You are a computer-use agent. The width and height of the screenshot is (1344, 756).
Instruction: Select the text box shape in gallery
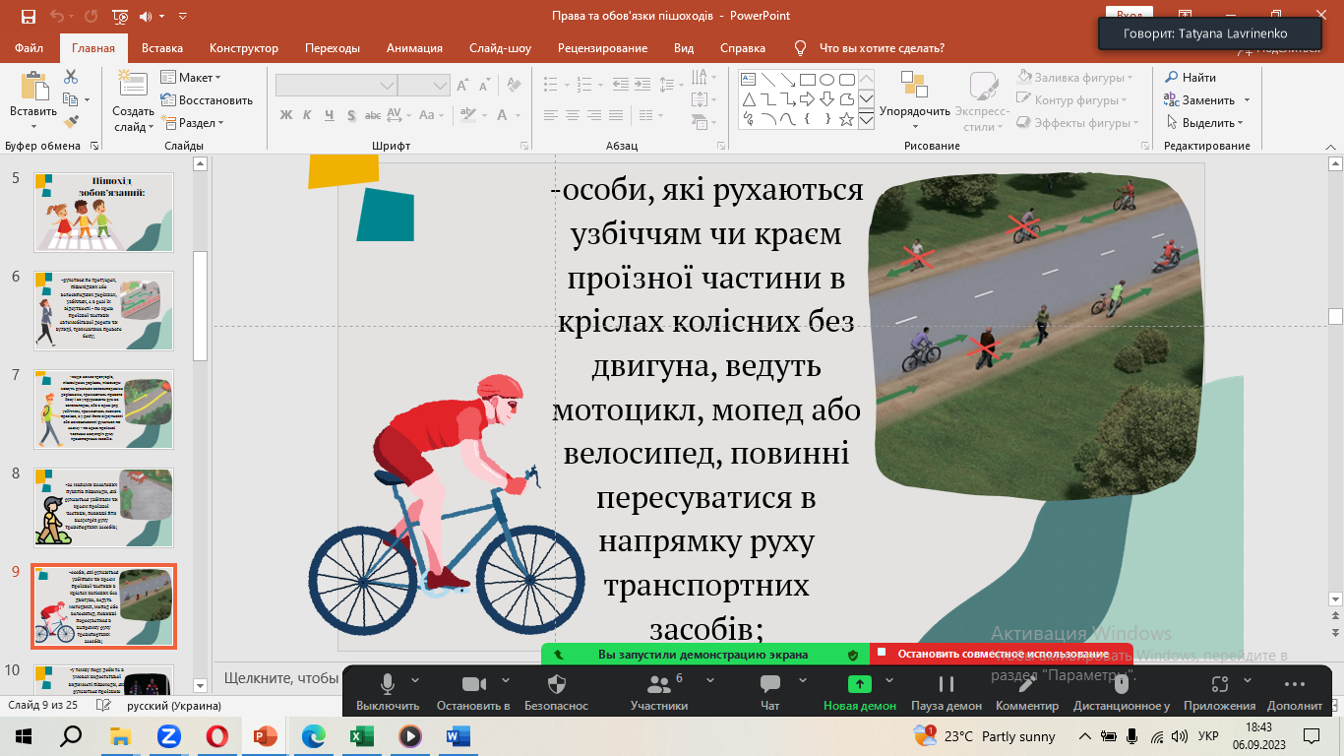748,80
